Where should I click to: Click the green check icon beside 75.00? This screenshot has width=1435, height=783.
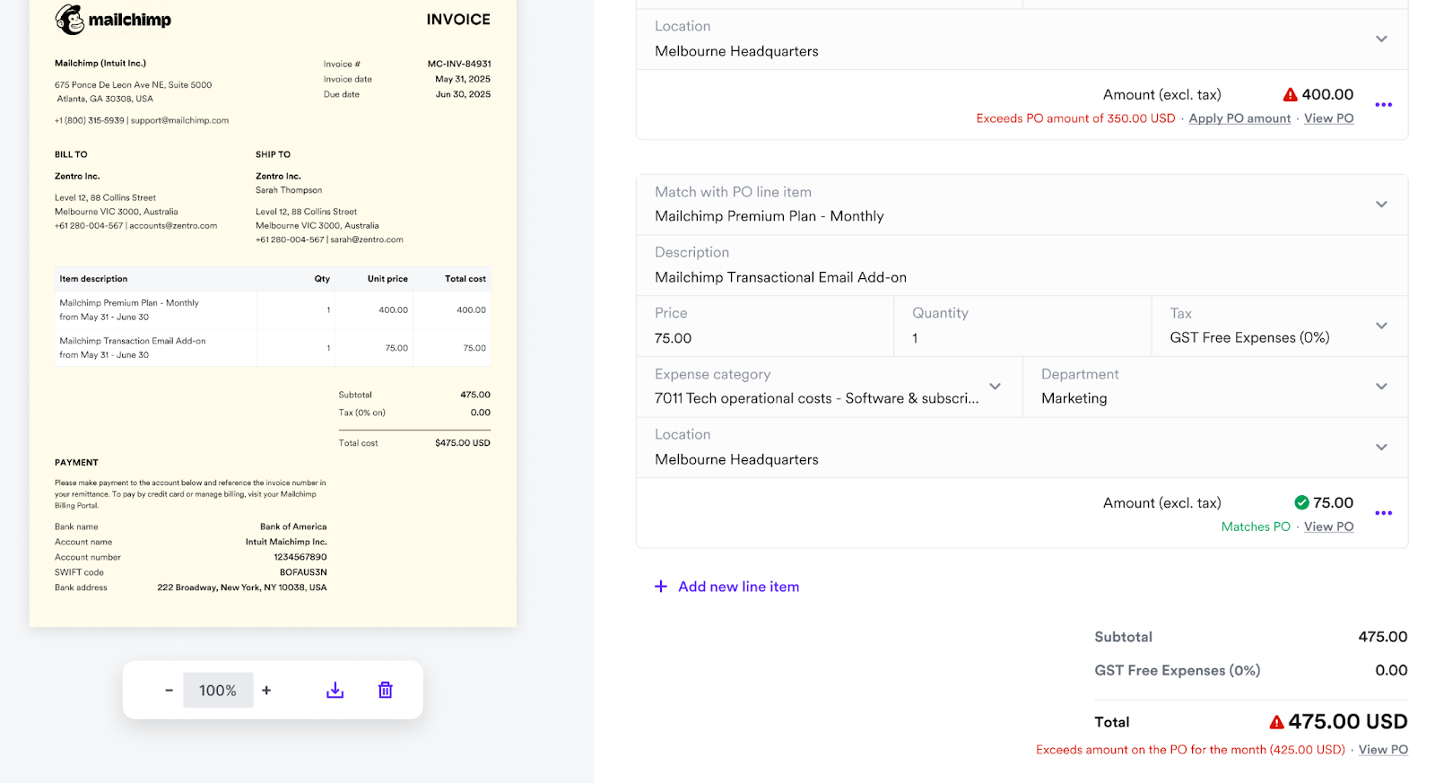pyautogui.click(x=1301, y=503)
